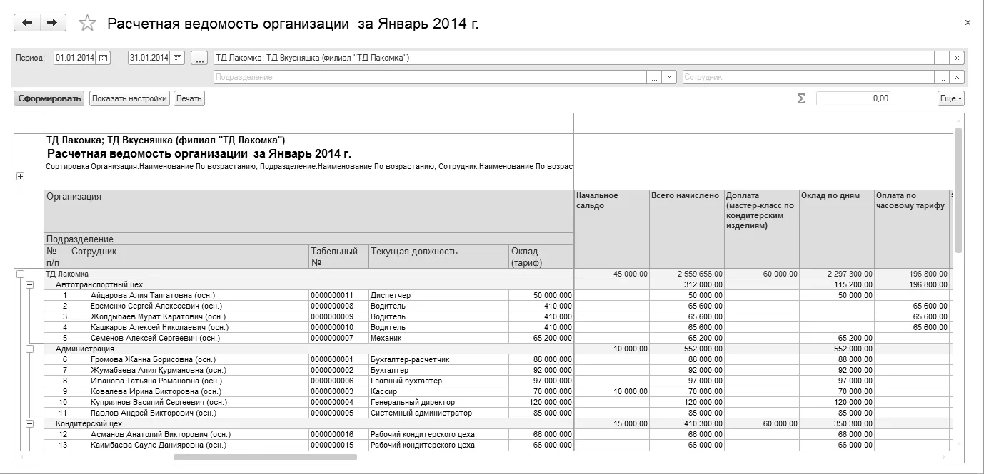The image size is (984, 474).
Task: Click the Сотрудник input field
Action: [809, 77]
